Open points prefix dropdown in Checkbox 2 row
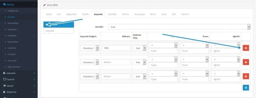The image size is (256, 98). [x=194, y=59]
